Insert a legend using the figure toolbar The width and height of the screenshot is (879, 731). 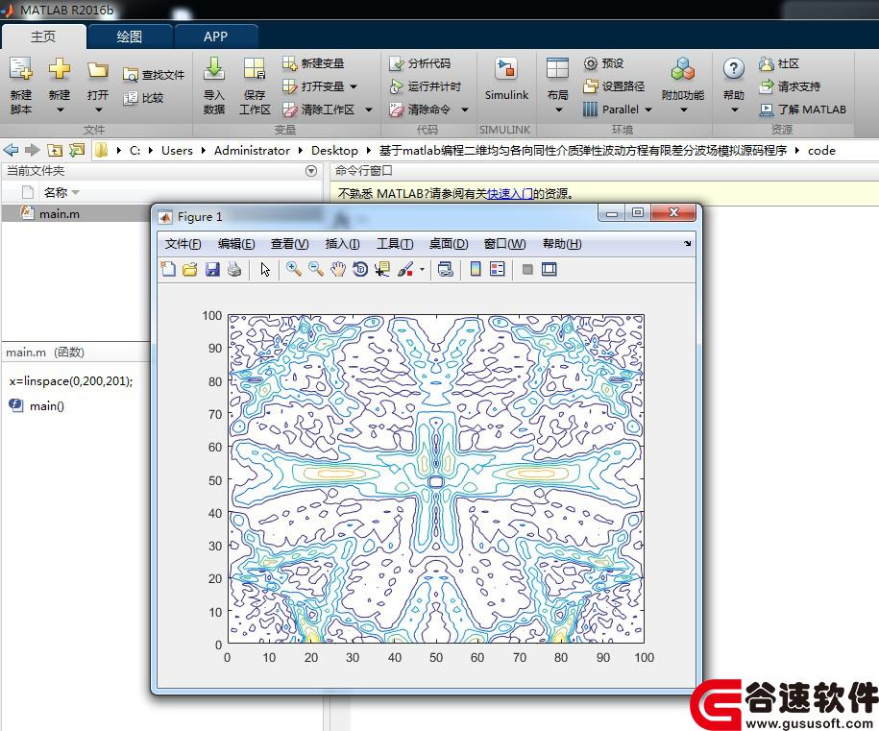[x=498, y=270]
